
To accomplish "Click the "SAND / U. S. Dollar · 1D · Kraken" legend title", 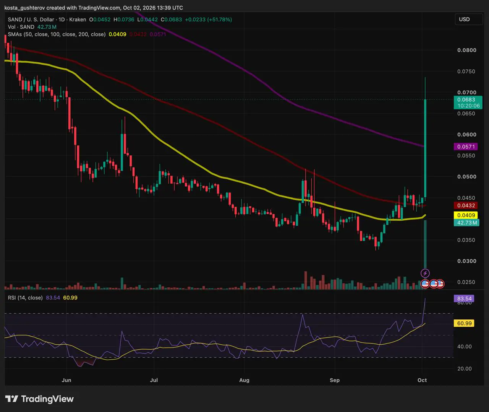I will [47, 20].
